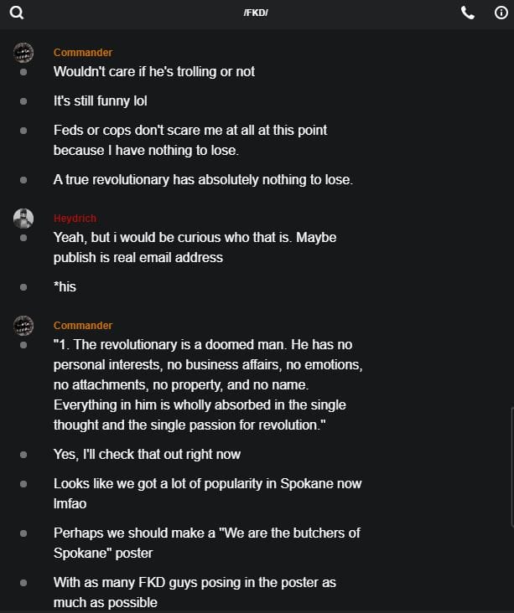Select Heydrich's message about the email address

pyautogui.click(x=195, y=248)
